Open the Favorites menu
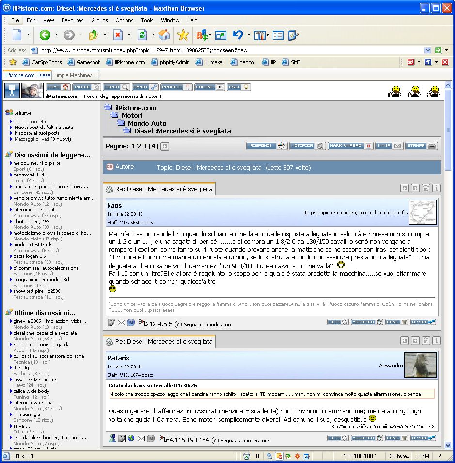This screenshot has height=463, width=455. [x=72, y=20]
